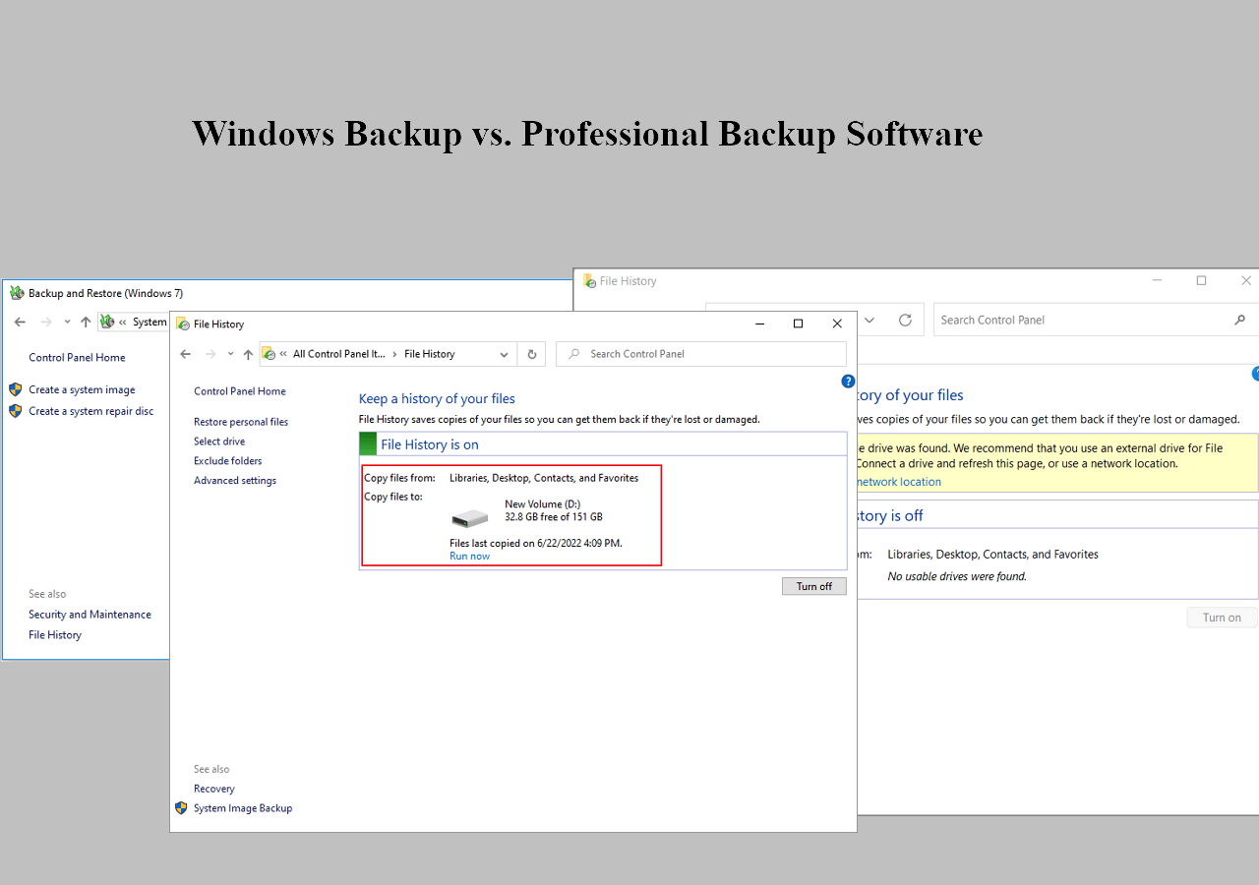1259x885 pixels.
Task: Open Control Panel Home in the front File History window
Action: pos(240,391)
